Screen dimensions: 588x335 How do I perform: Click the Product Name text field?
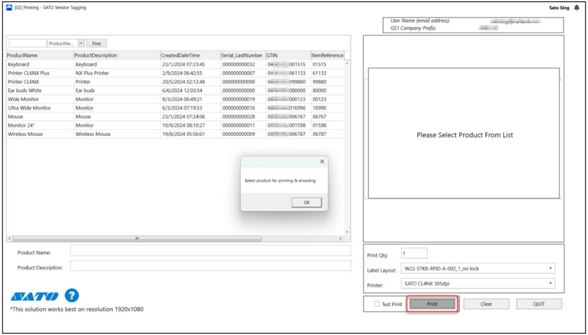tap(211, 250)
